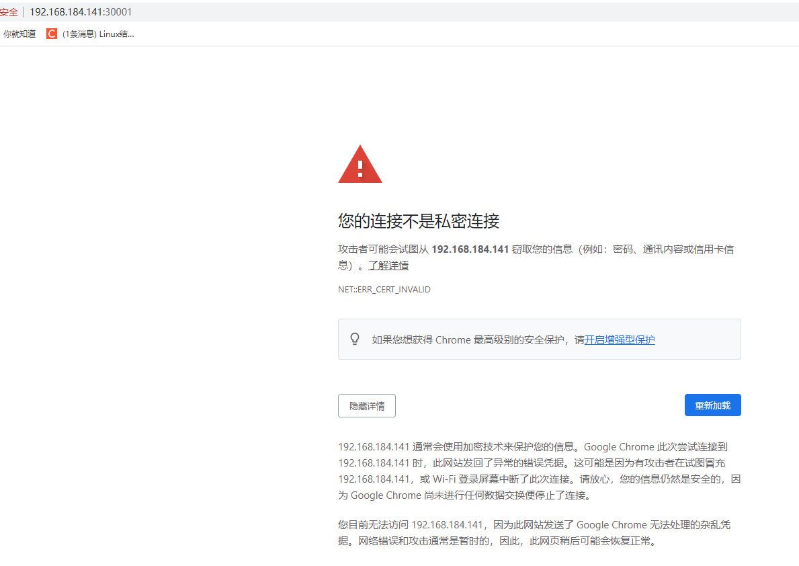Open 开启增强型保护 link

pos(618,339)
